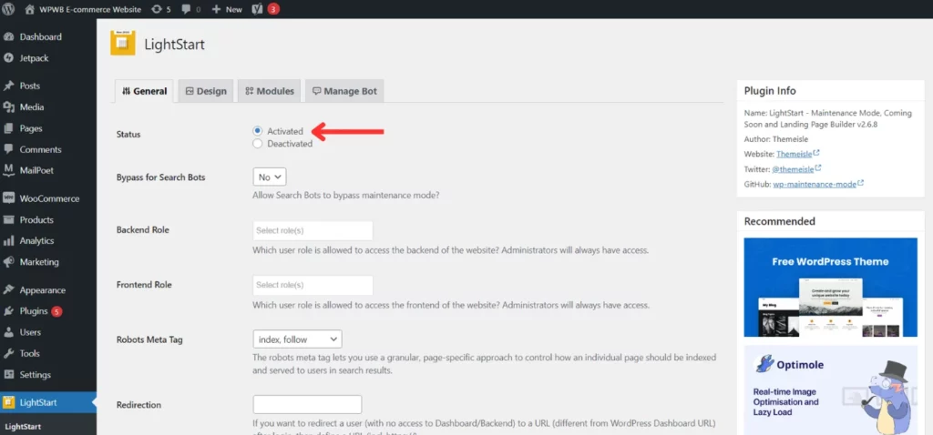Click the Plugins plug icon
Screen dimensions: 933x435
coord(8,311)
